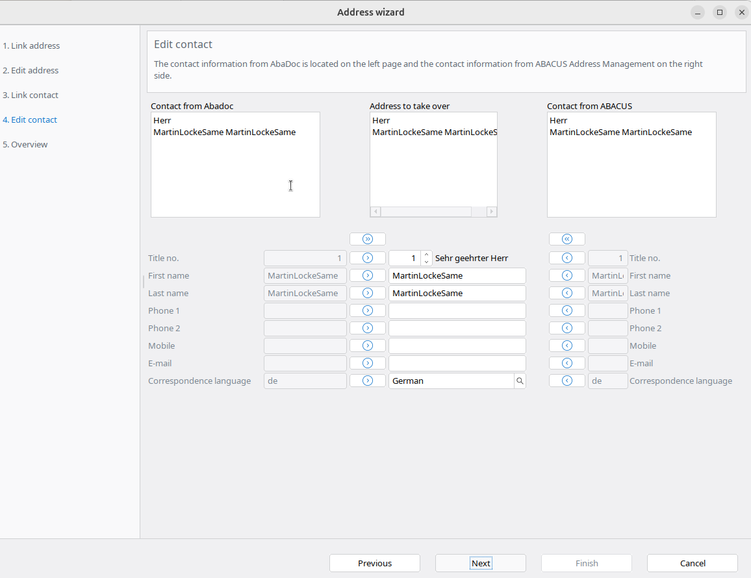Increase the Title no. spinner value

point(426,255)
